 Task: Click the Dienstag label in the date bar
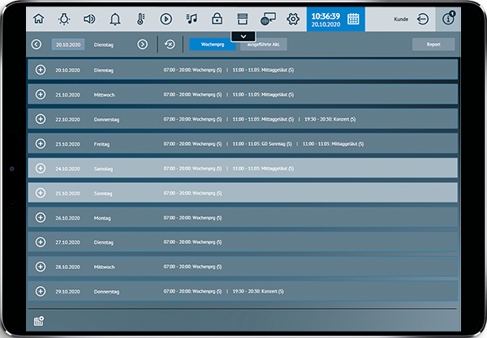[x=104, y=45]
